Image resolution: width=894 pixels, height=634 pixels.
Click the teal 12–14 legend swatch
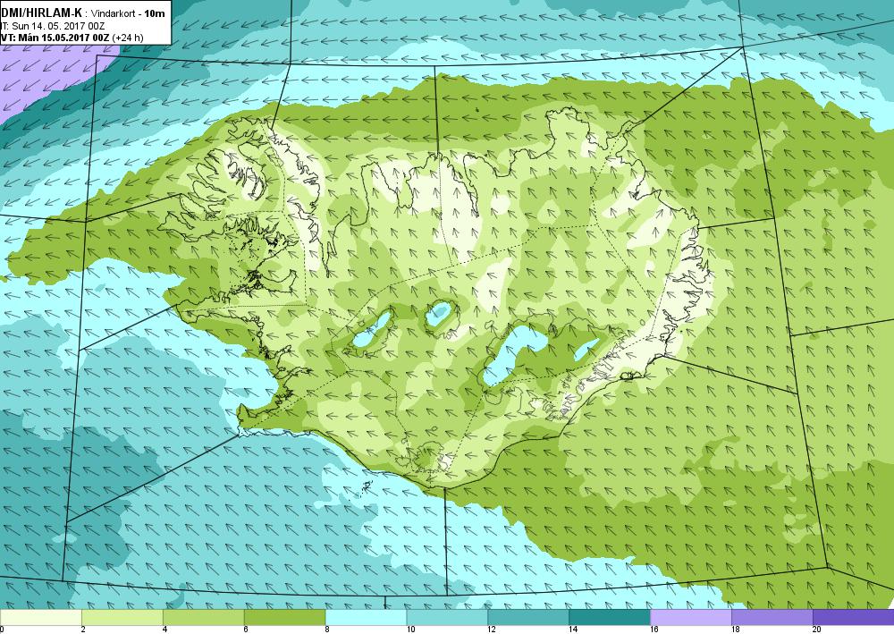pyautogui.click(x=528, y=617)
